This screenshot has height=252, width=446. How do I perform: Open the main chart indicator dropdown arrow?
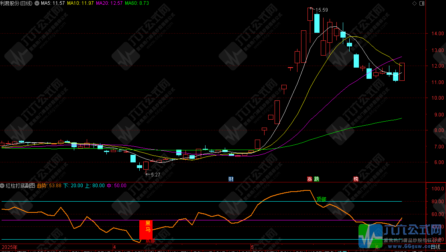point(37,3)
